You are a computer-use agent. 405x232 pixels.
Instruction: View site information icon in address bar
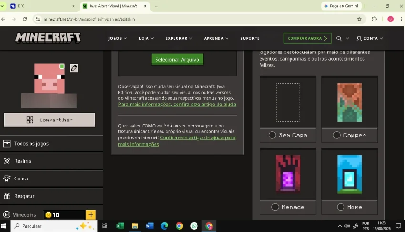click(38, 19)
